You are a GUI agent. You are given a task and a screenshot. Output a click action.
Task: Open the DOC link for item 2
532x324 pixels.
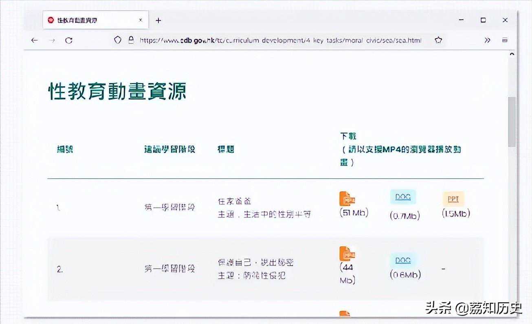click(403, 261)
